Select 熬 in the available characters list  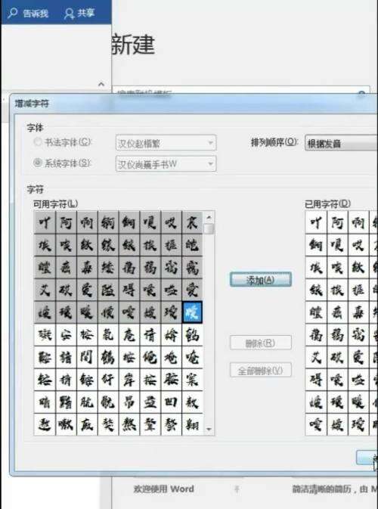129,424
